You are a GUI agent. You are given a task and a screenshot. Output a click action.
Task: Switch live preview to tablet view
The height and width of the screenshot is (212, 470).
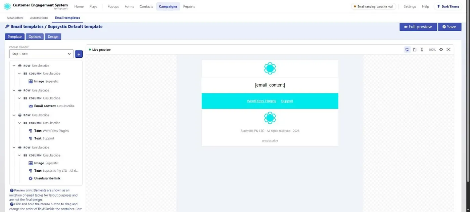pos(415,50)
